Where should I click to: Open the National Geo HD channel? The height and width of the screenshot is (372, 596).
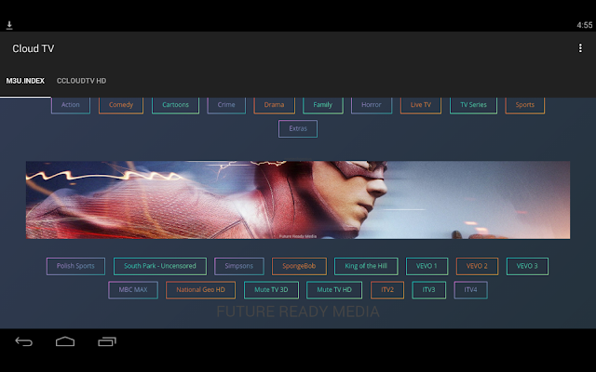coord(201,290)
